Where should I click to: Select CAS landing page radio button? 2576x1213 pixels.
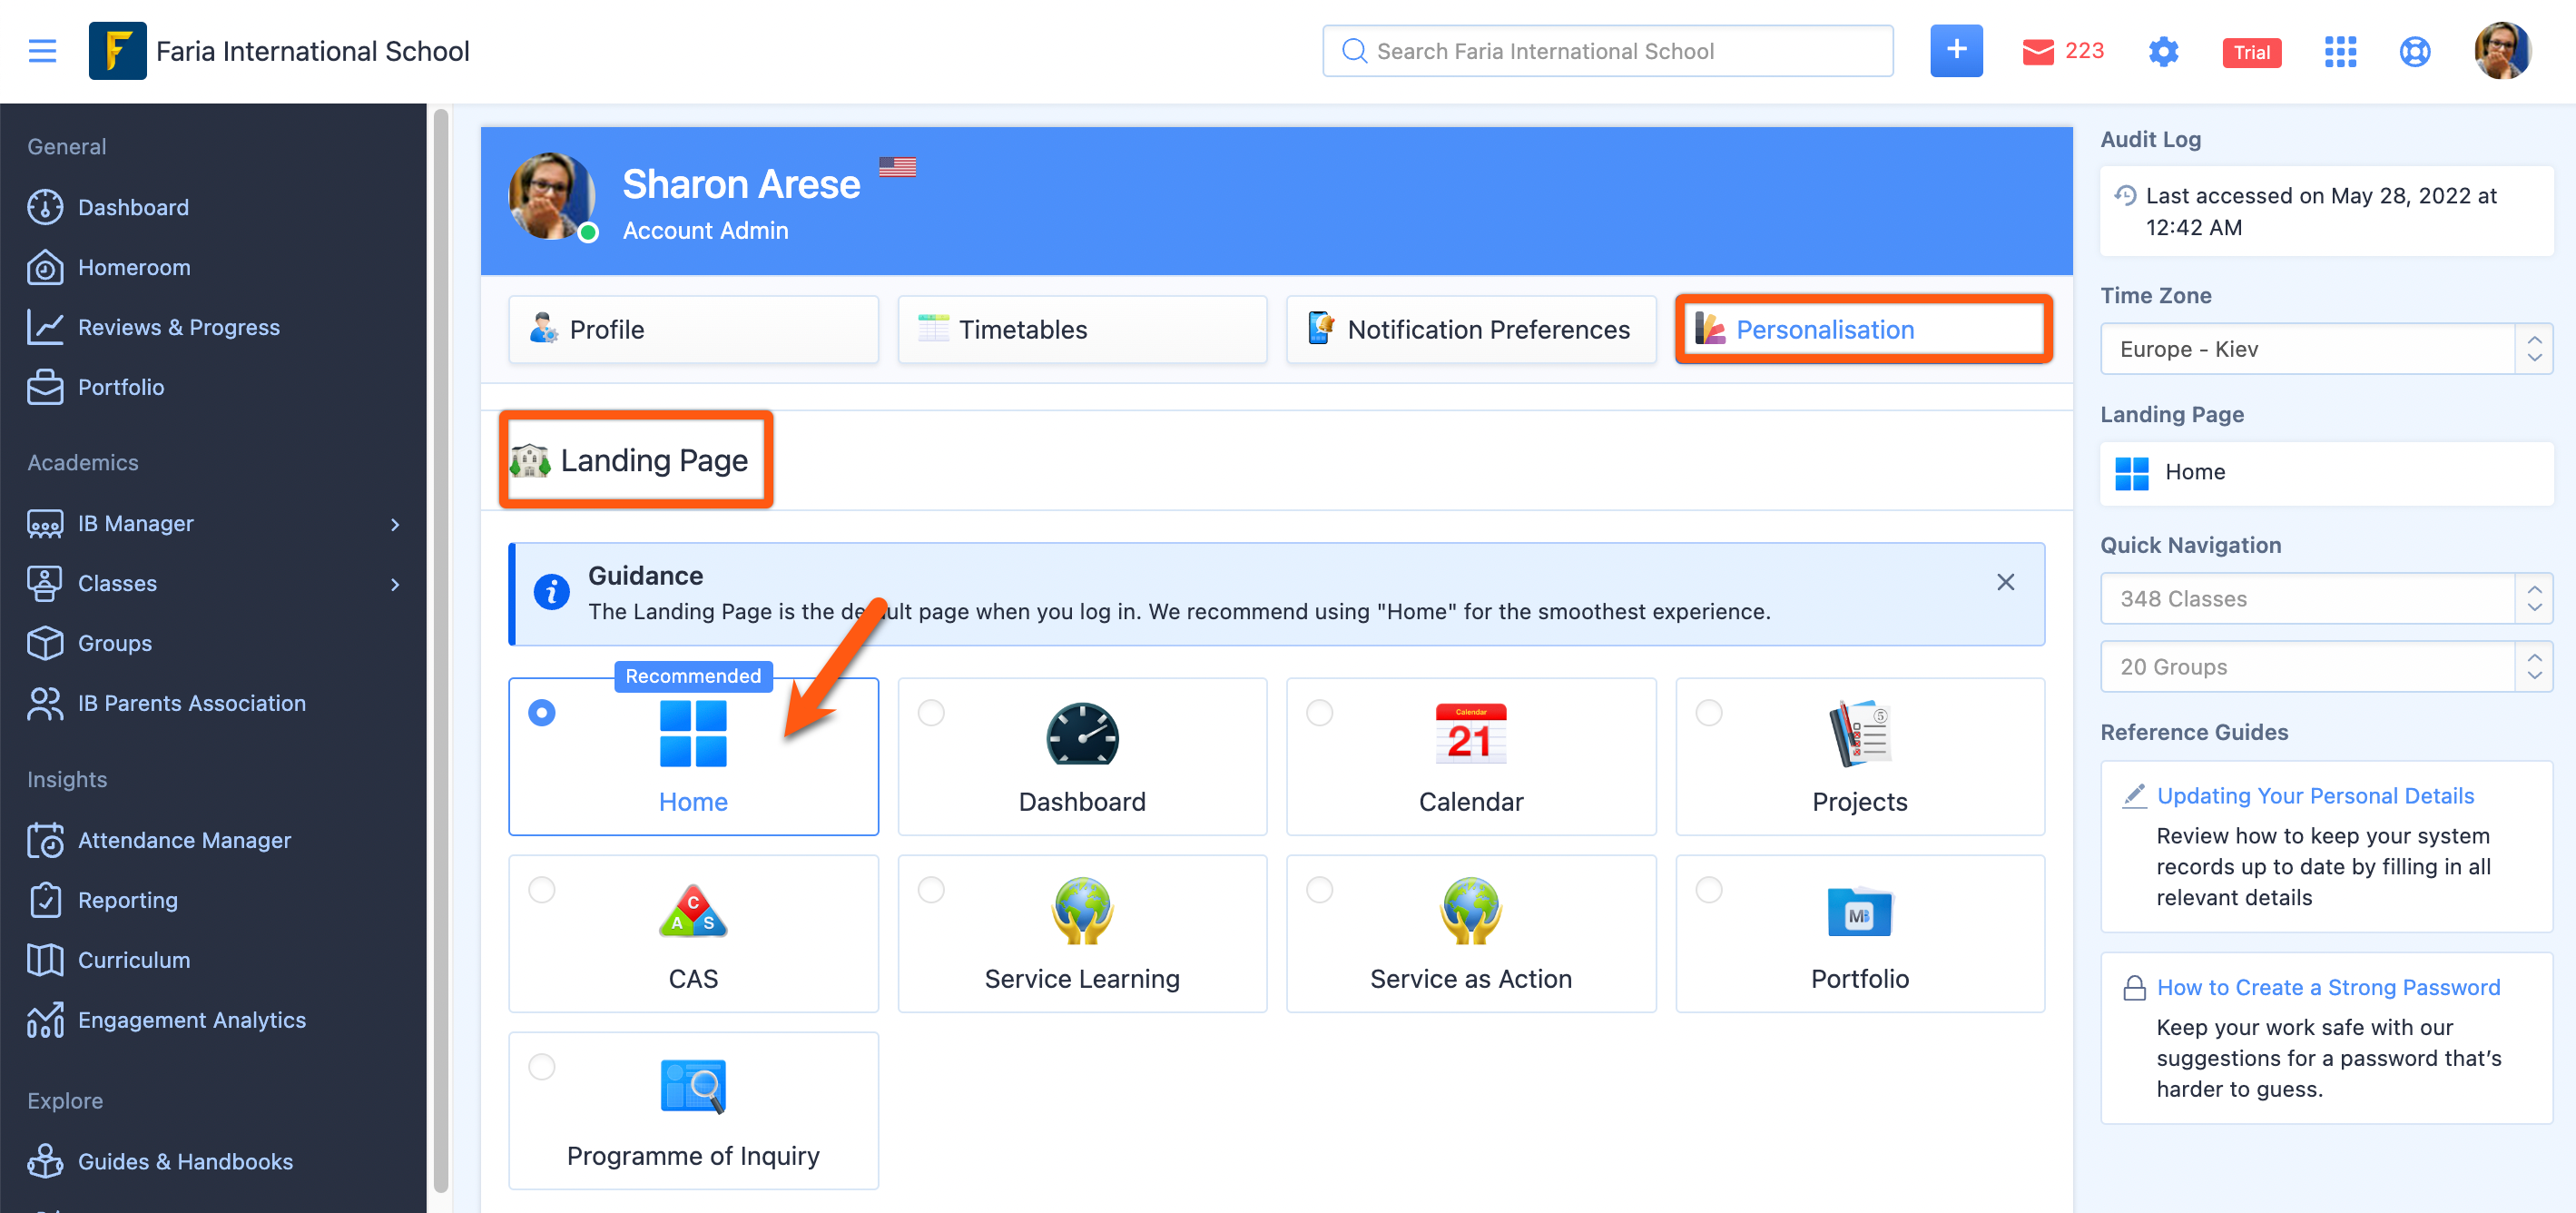click(542, 890)
